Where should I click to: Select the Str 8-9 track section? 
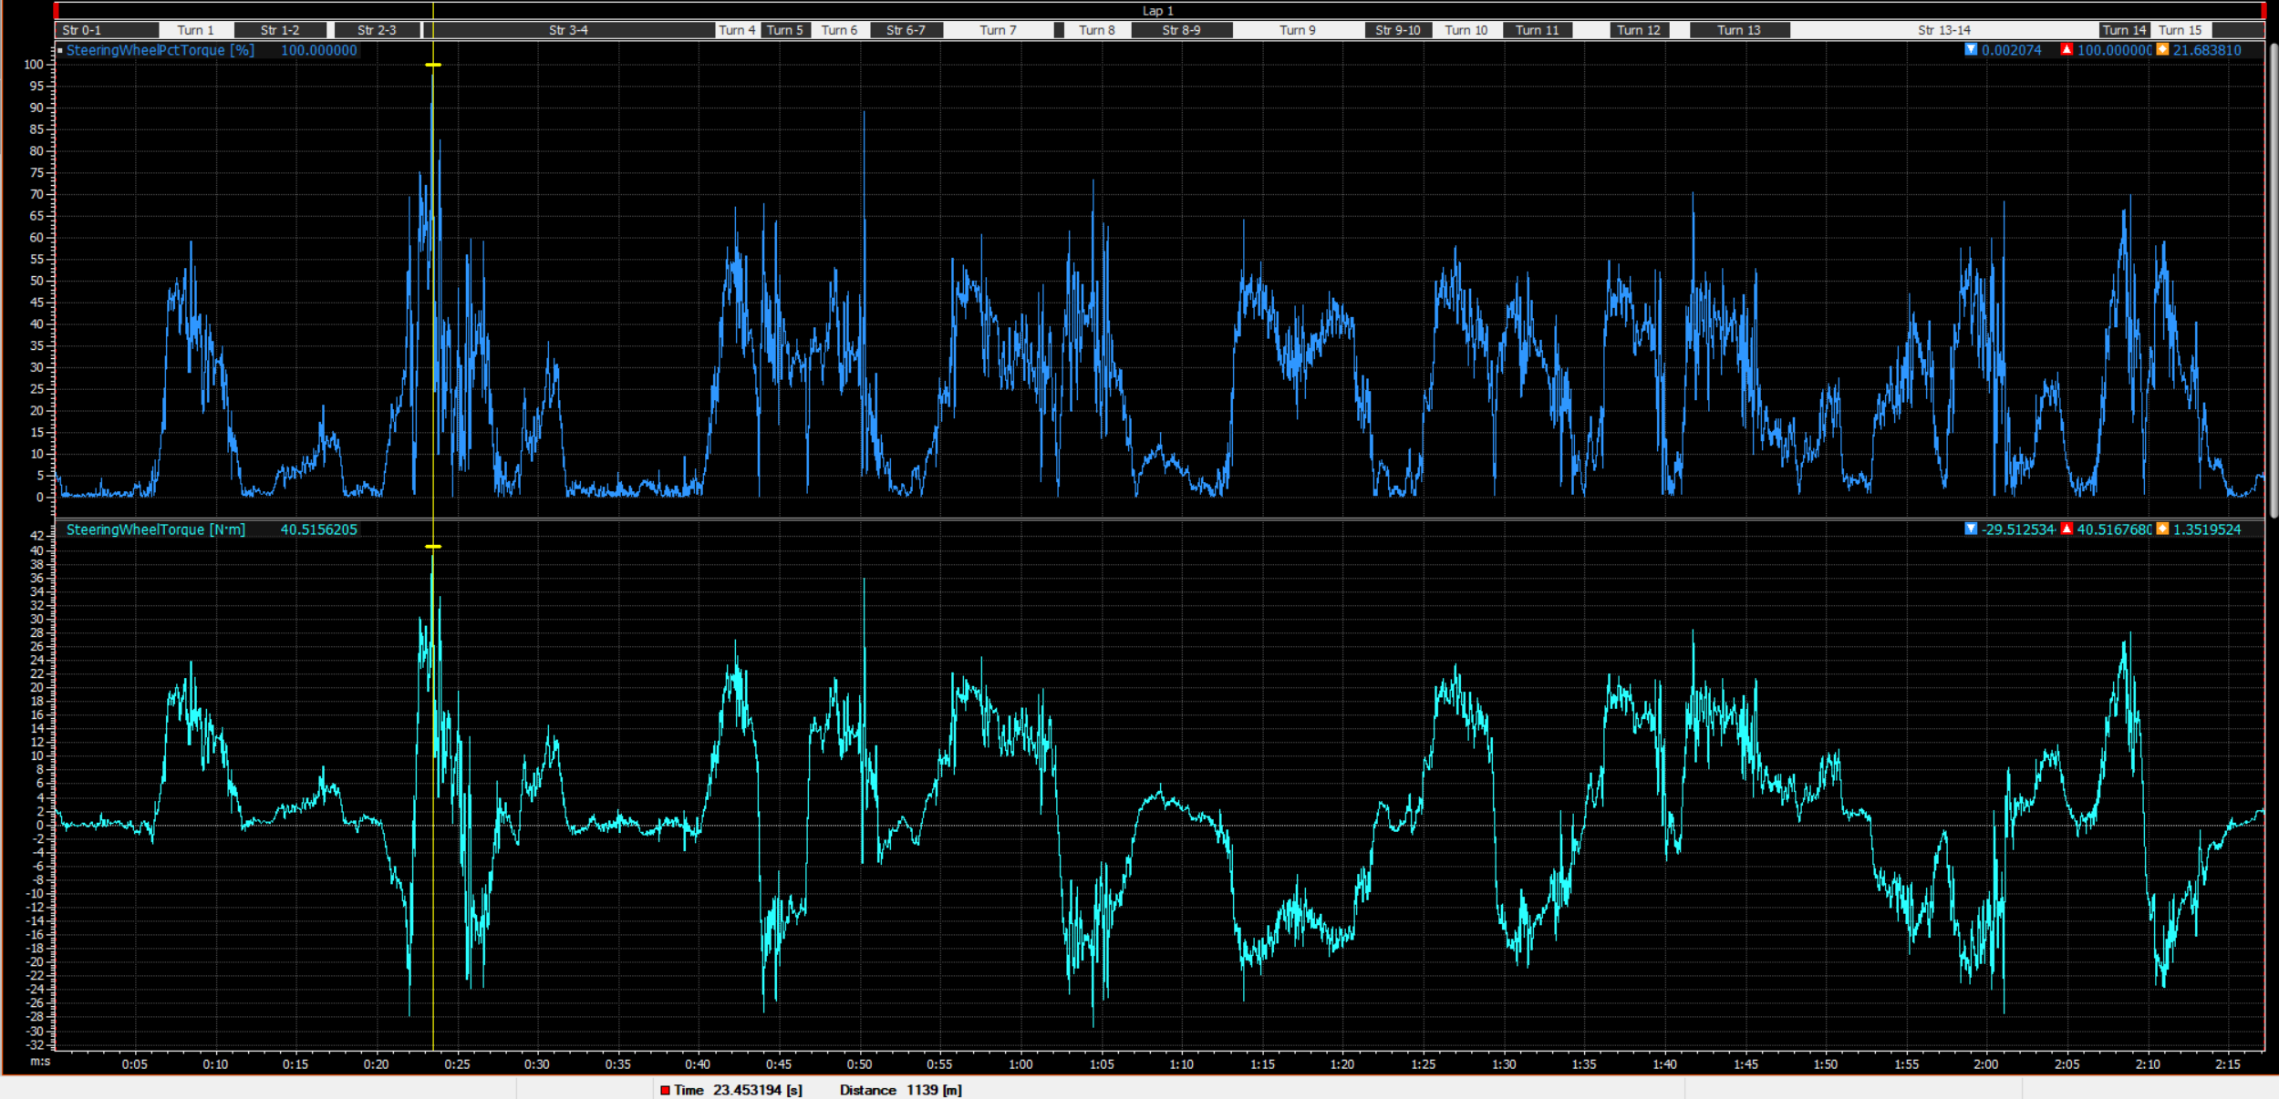coord(1182,30)
